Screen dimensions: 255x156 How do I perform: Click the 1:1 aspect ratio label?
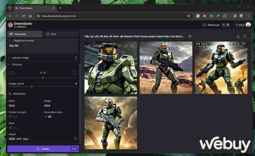click(x=43, y=73)
